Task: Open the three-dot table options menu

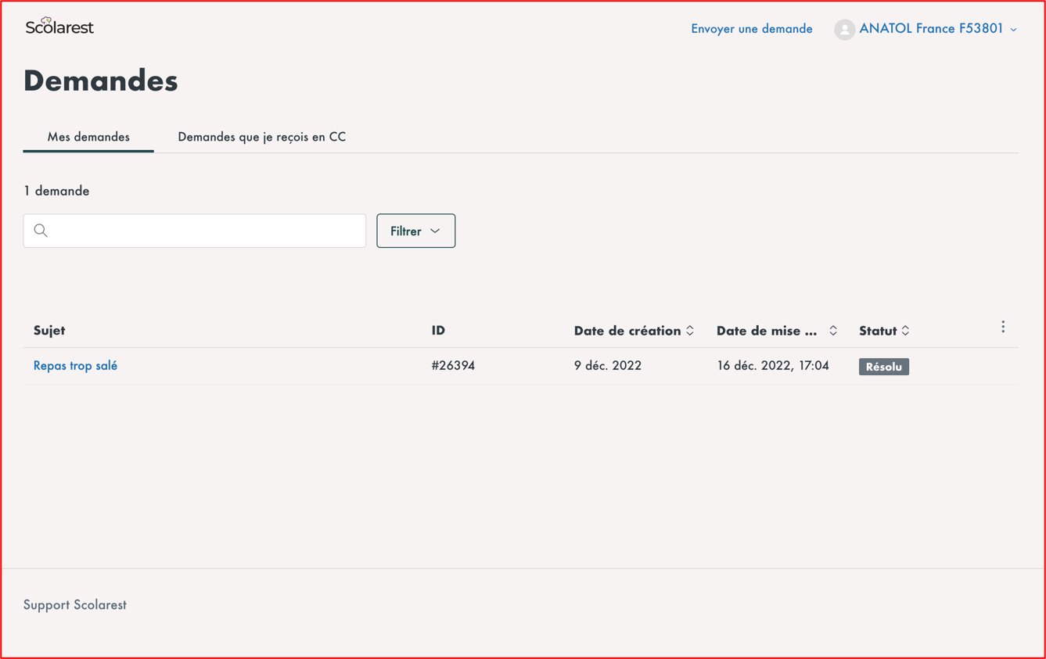Action: point(1003,328)
